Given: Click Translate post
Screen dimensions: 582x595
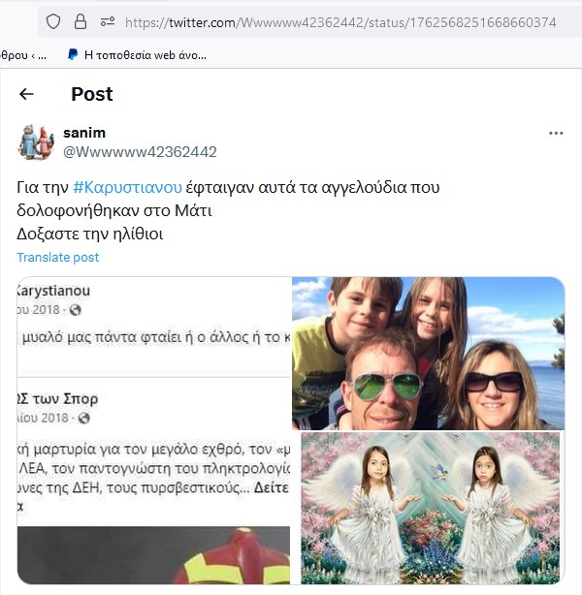Looking at the screenshot, I should coord(58,257).
